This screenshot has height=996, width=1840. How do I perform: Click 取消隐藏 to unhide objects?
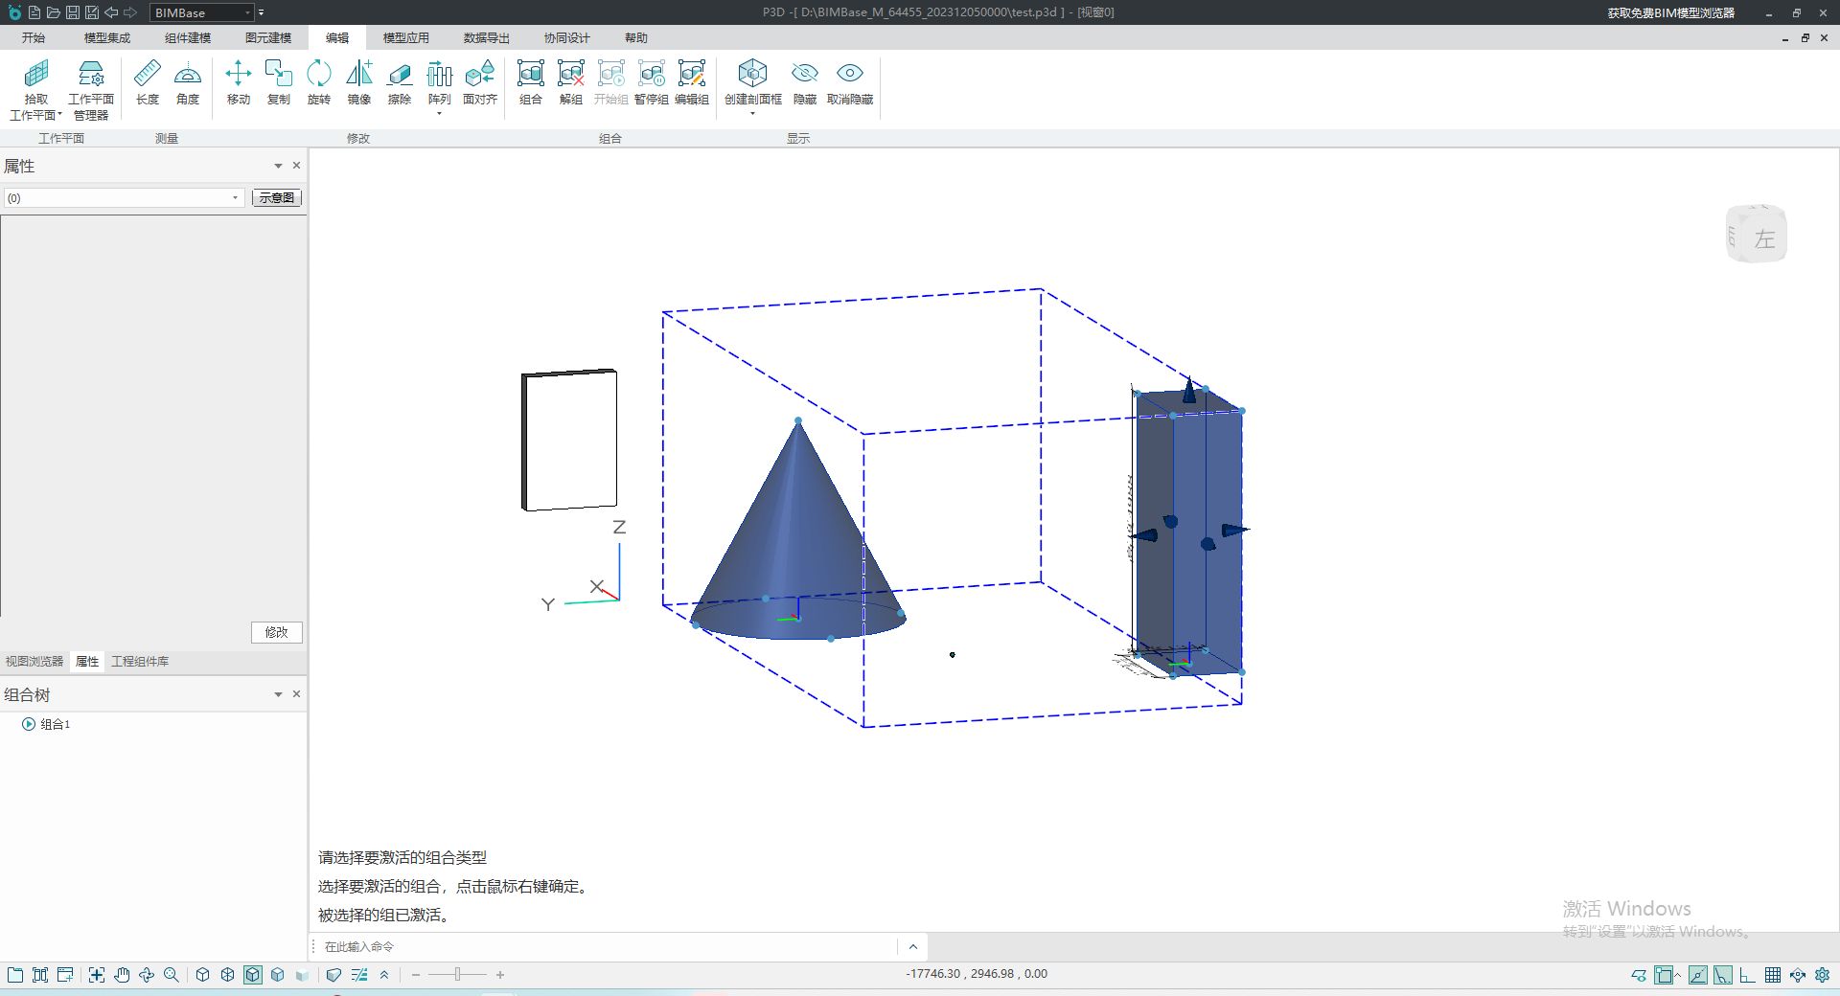849,82
